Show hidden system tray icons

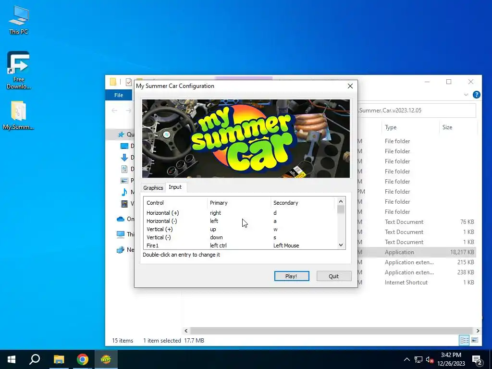click(x=406, y=359)
